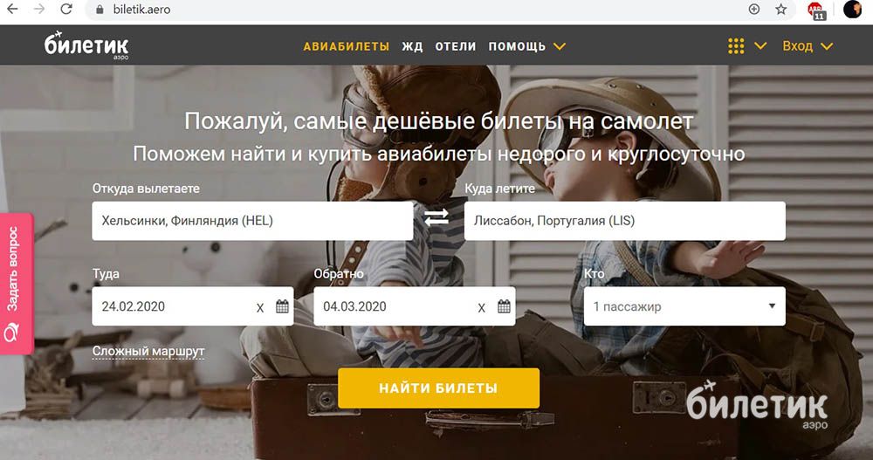The height and width of the screenshot is (460, 873).
Task: Open the Сложный маршрут link
Action: [148, 352]
